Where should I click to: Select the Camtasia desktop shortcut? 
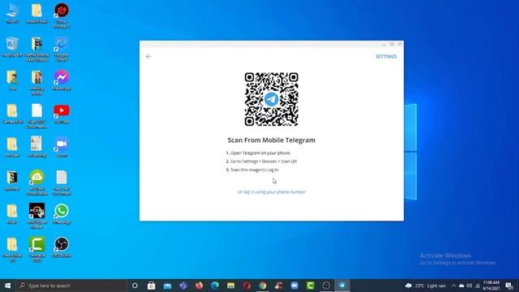point(36,250)
